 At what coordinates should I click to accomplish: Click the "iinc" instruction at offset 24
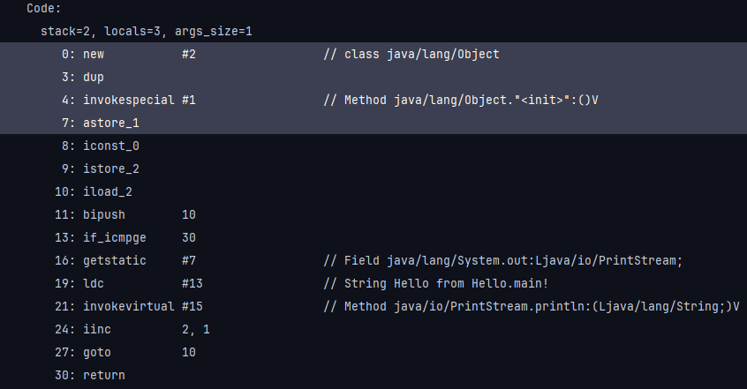(97, 330)
